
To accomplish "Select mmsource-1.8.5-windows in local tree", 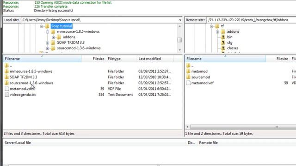I will click(x=78, y=31).
